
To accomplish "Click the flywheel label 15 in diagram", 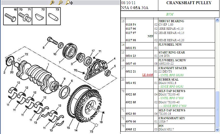I will 68,127.
